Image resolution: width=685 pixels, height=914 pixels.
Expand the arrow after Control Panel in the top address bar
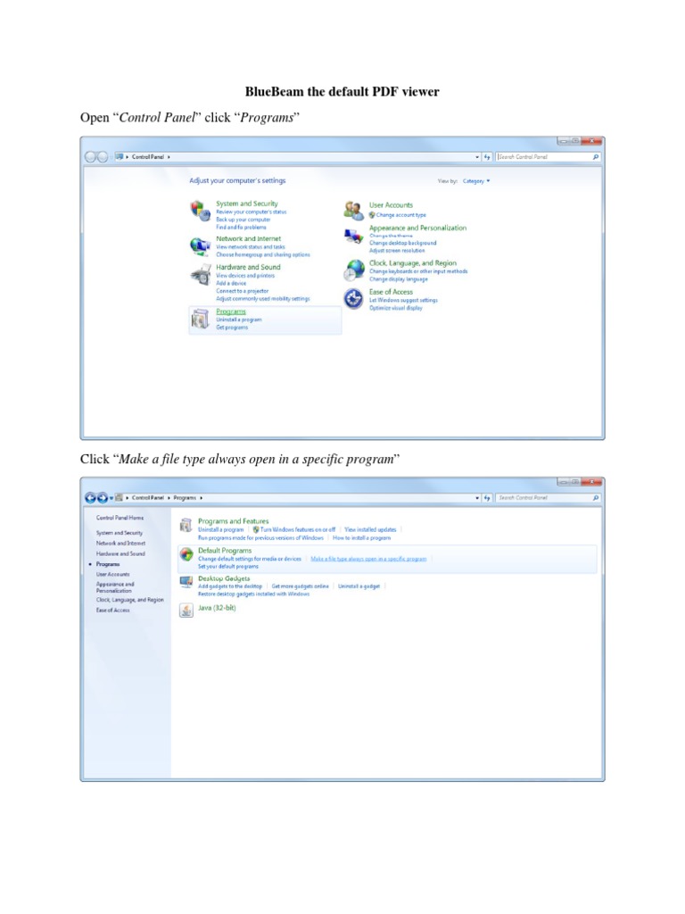(169, 157)
